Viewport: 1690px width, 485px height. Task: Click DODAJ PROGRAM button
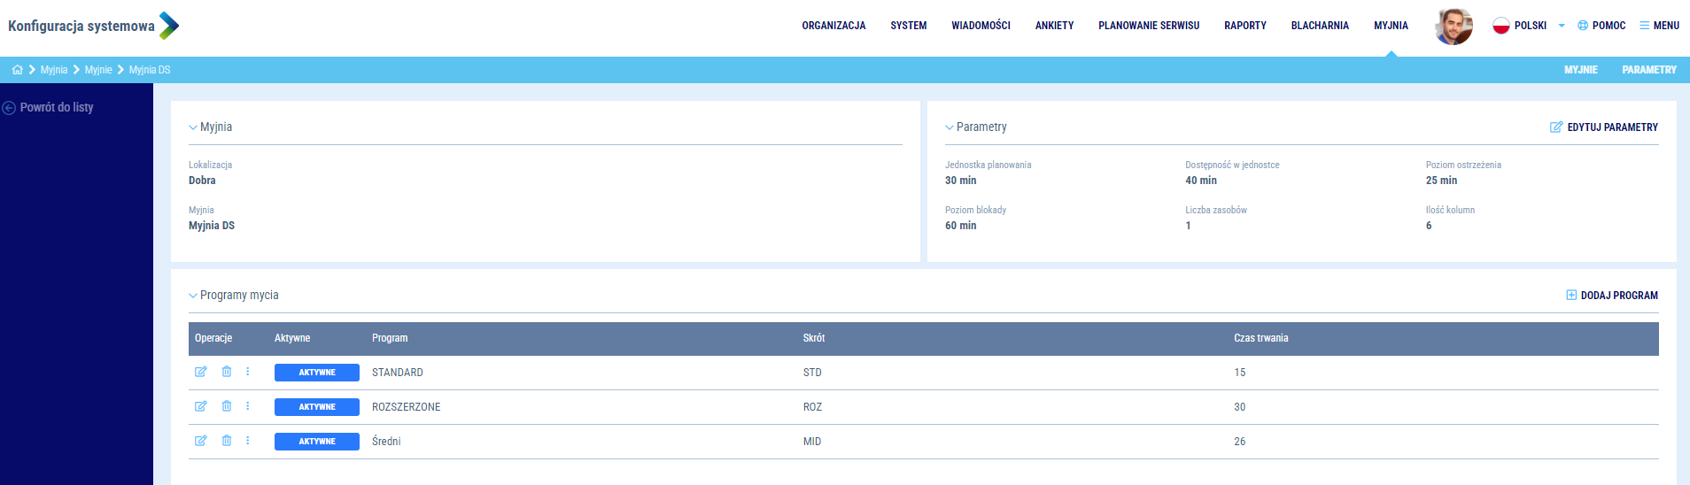(1612, 296)
